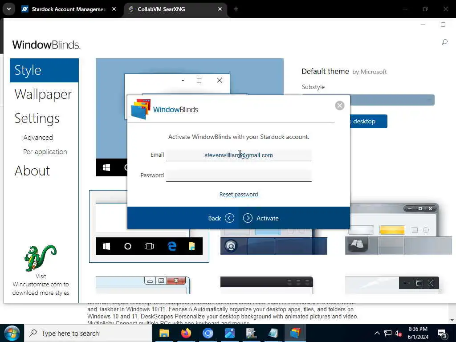456x342 pixels.
Task: Open the Style section in WindowBlinds sidebar
Action: [x=44, y=70]
